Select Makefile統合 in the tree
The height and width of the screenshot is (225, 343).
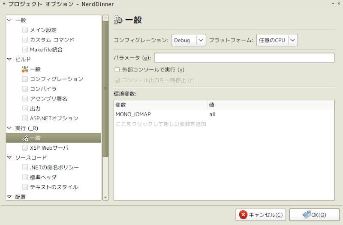pyautogui.click(x=46, y=50)
